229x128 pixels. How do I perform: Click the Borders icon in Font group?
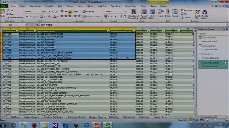coord(42,17)
